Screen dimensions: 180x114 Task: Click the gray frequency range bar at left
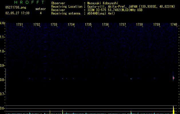coord(5,81)
